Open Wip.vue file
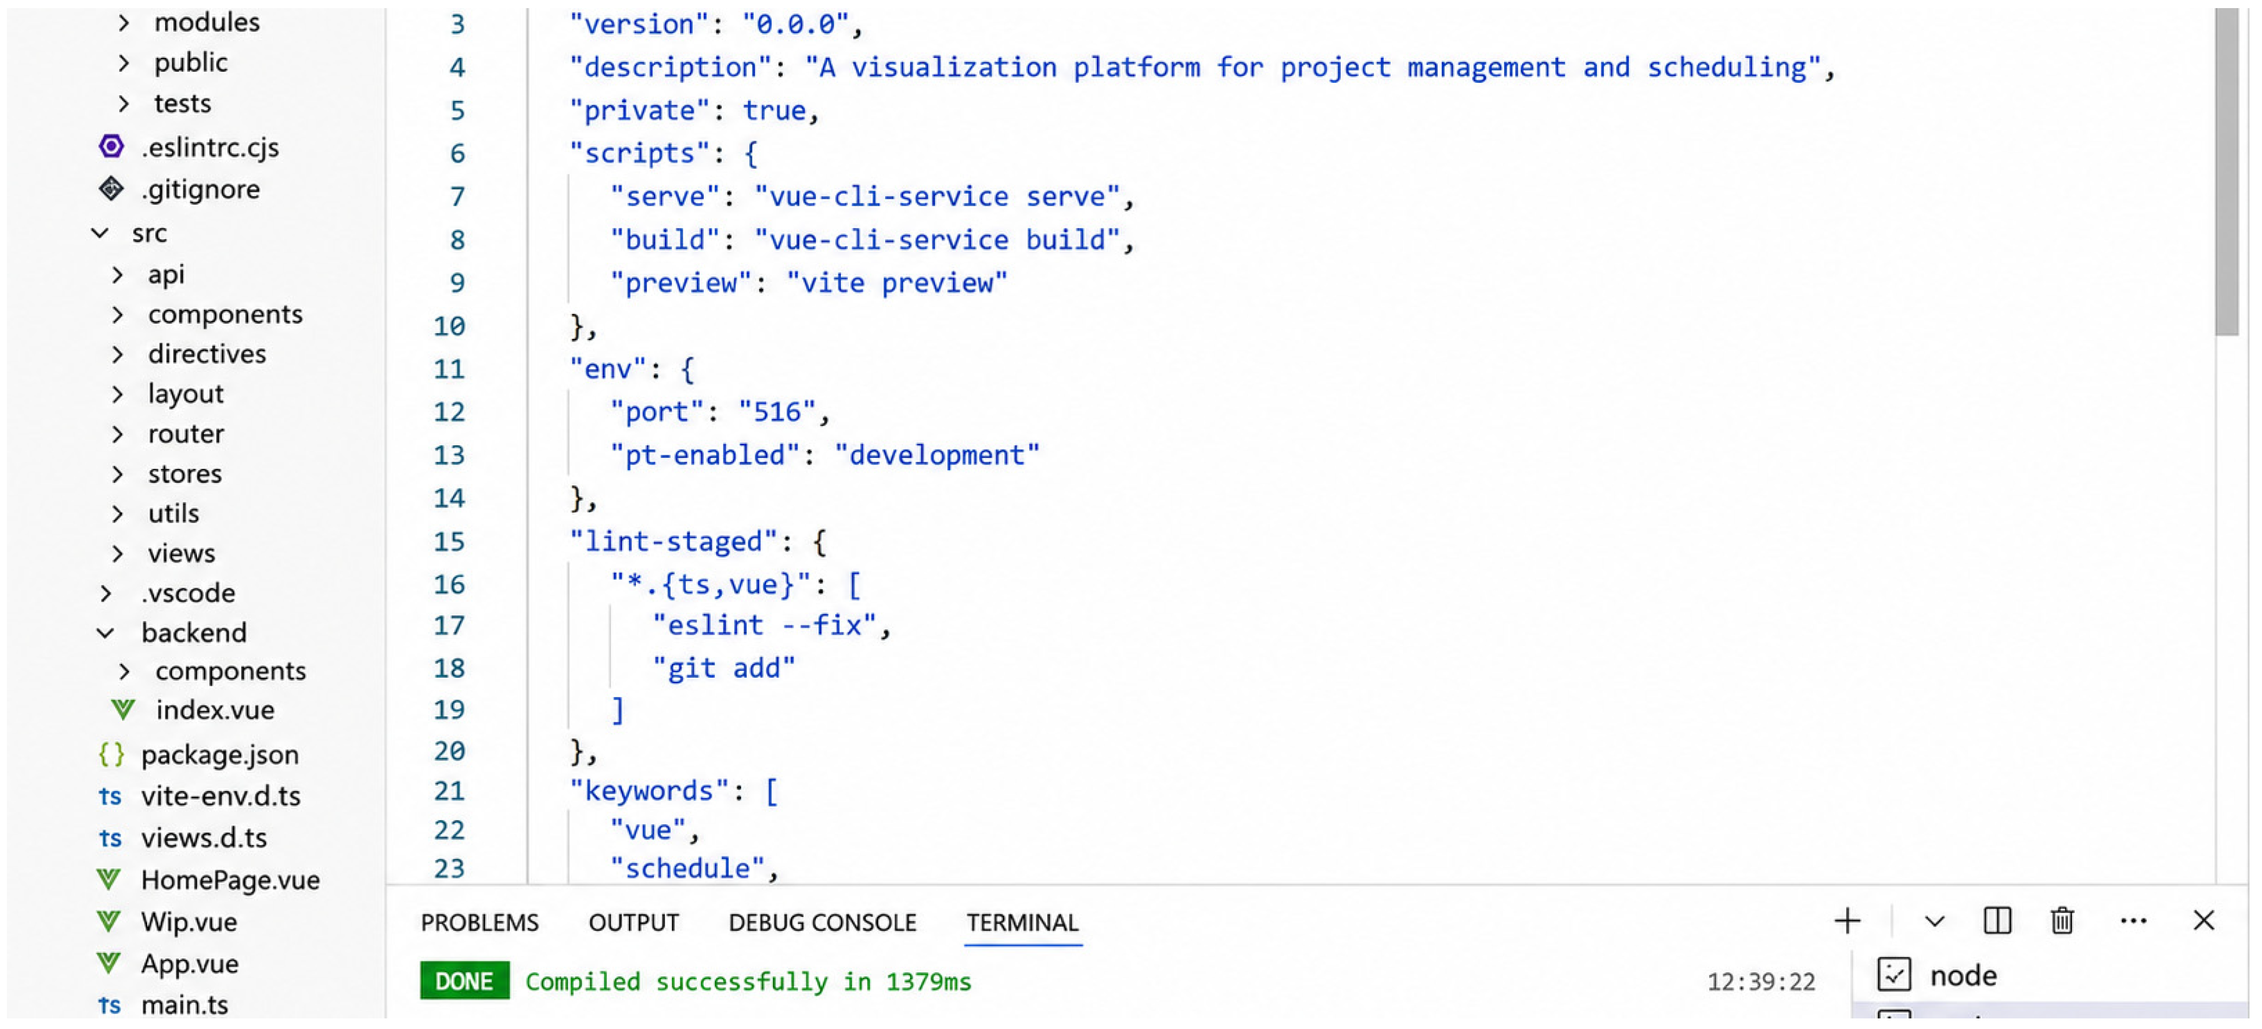Image resolution: width=2262 pixels, height=1029 pixels. (189, 923)
